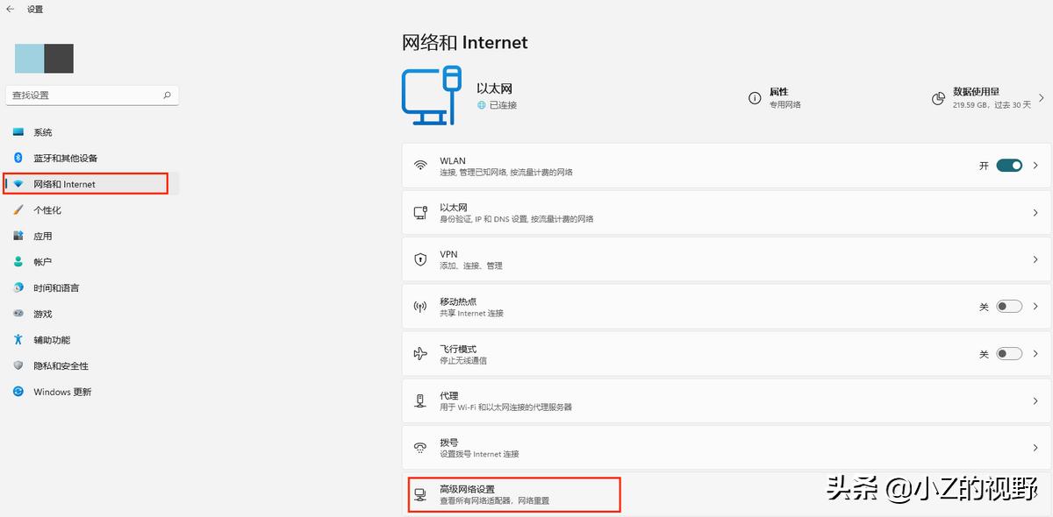1053x517 pixels.
Task: Enable the 飞行模式 toggle
Action: (1009, 353)
